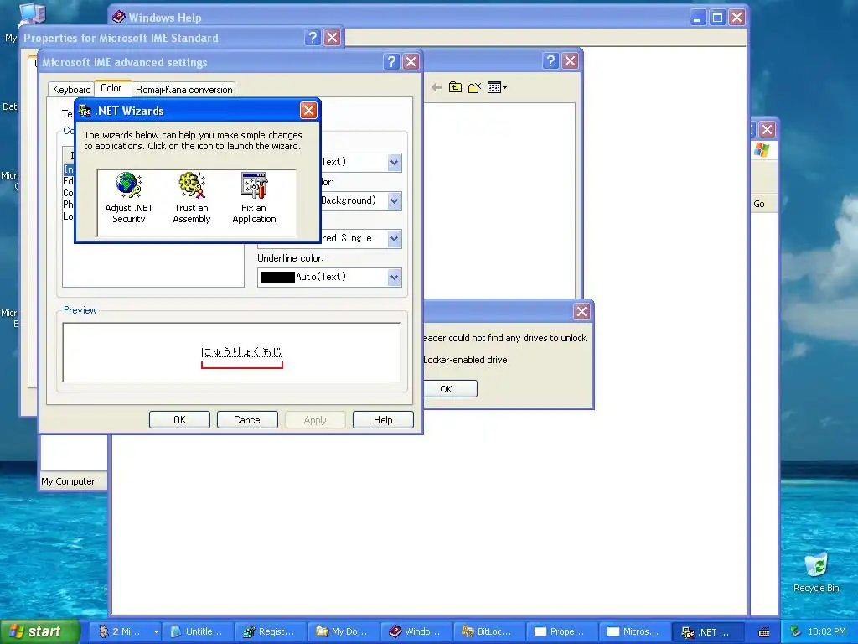Click the keyboard icon in system tray
The width and height of the screenshot is (858, 644).
click(x=764, y=632)
